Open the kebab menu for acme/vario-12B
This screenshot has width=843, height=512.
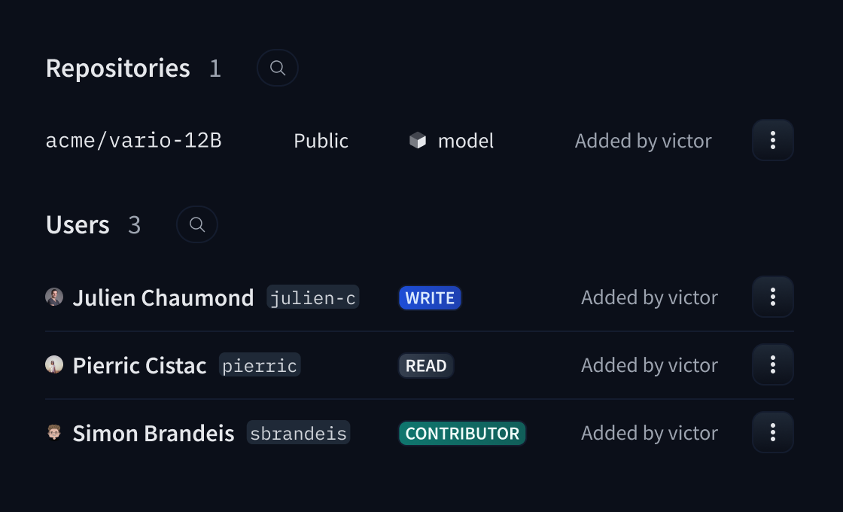pos(772,140)
